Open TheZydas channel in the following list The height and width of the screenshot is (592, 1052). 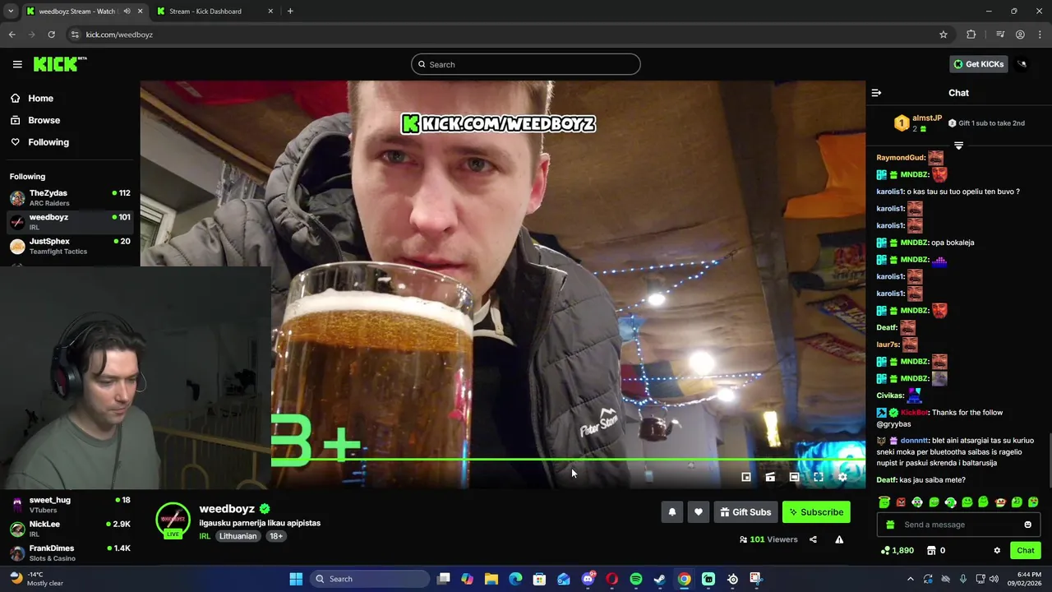click(x=69, y=197)
